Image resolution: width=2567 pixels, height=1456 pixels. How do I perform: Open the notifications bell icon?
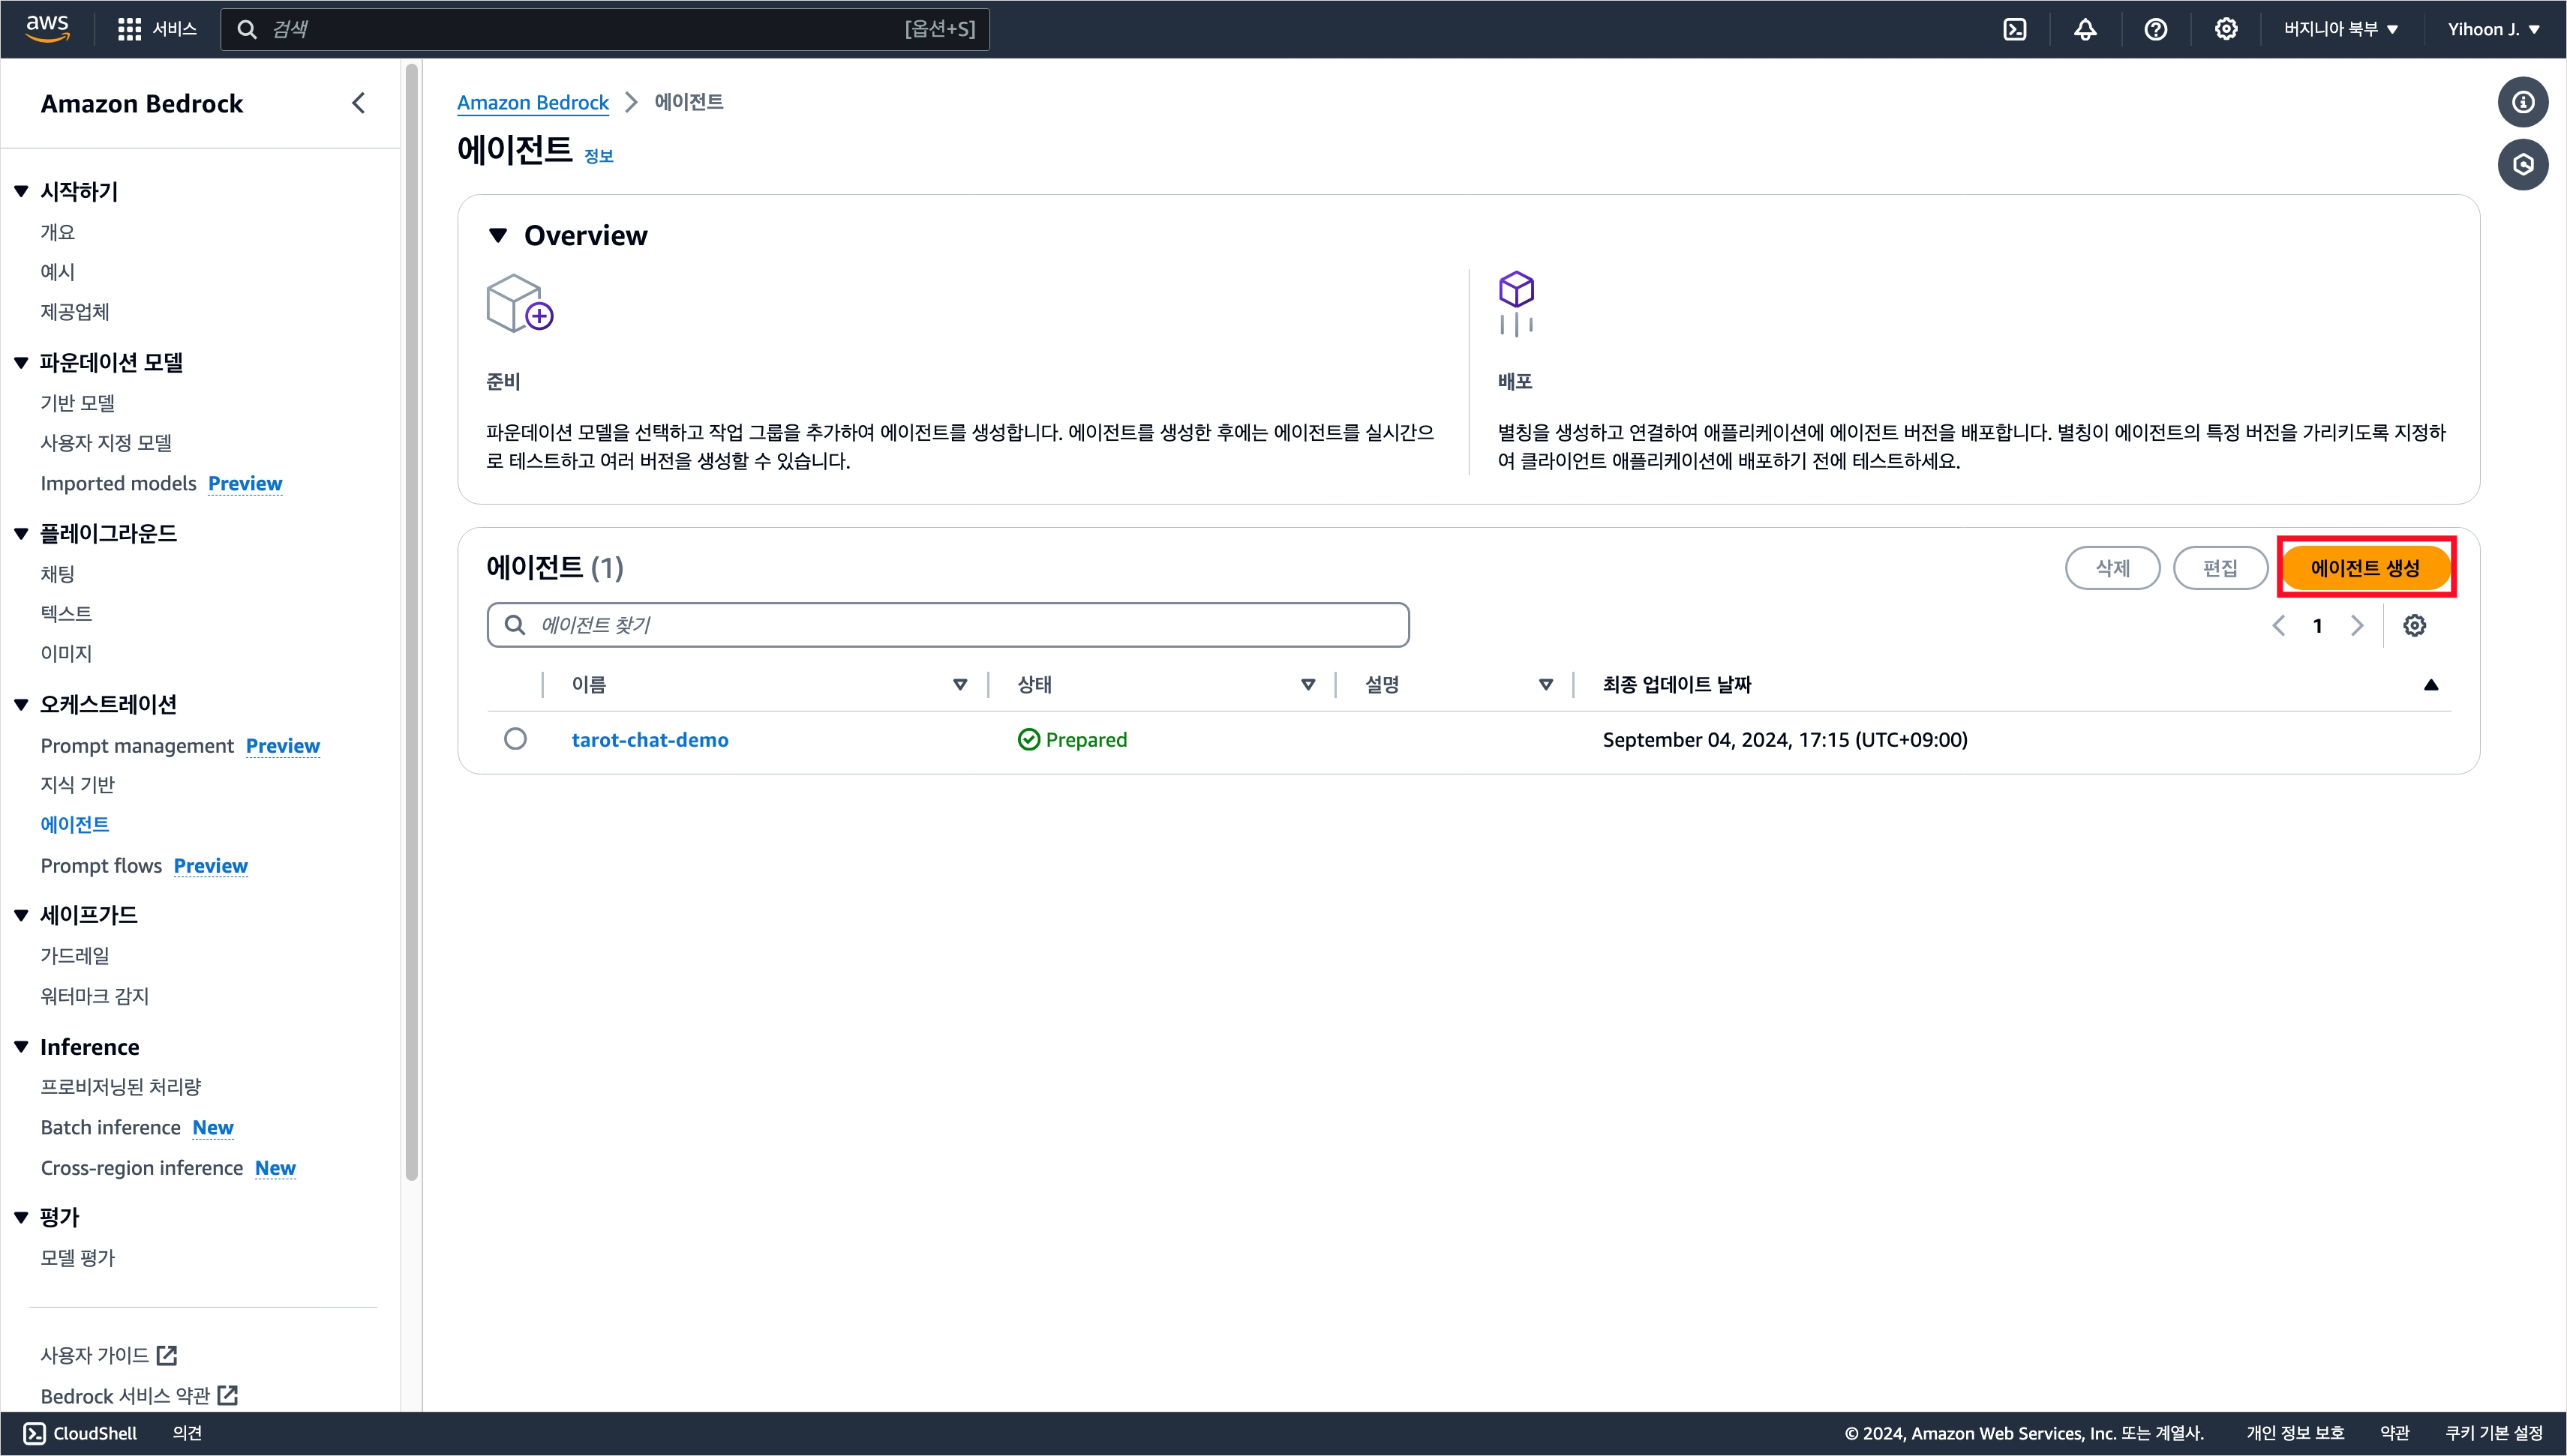pos(2085,29)
